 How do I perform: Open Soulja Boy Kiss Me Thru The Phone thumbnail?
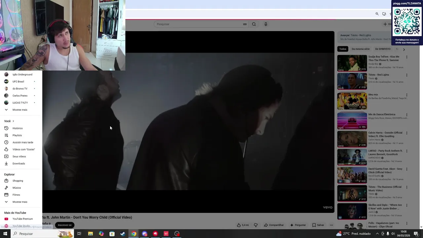352,63
